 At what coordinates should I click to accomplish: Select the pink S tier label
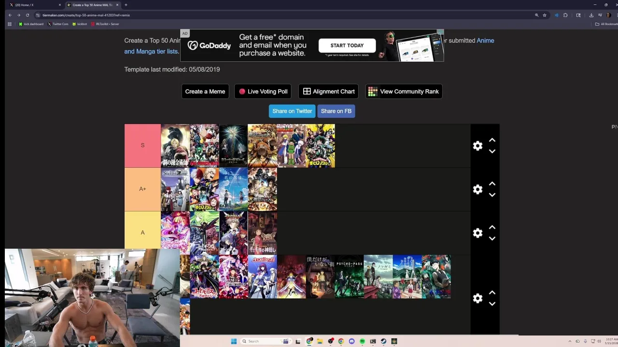[x=142, y=146]
